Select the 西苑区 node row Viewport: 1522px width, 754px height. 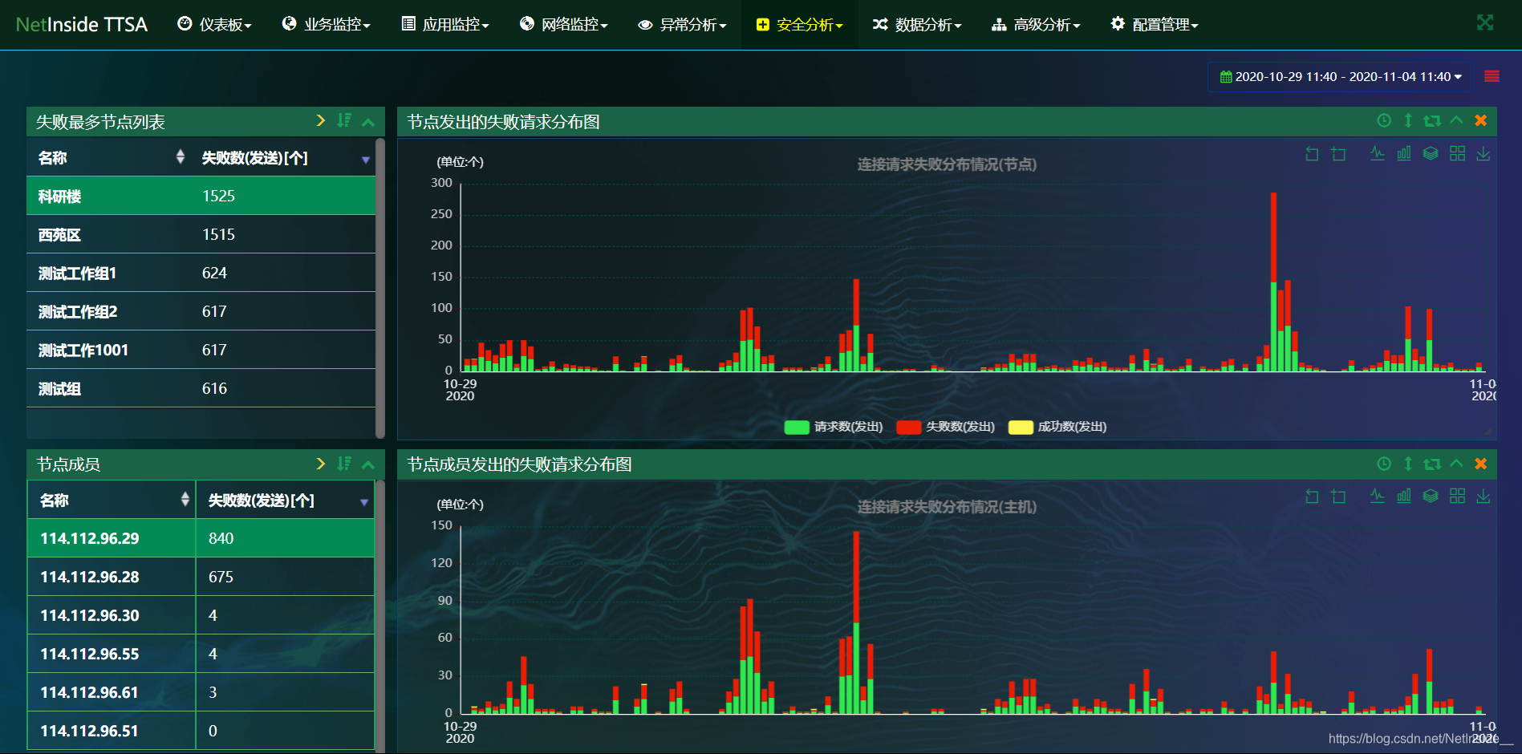click(201, 234)
